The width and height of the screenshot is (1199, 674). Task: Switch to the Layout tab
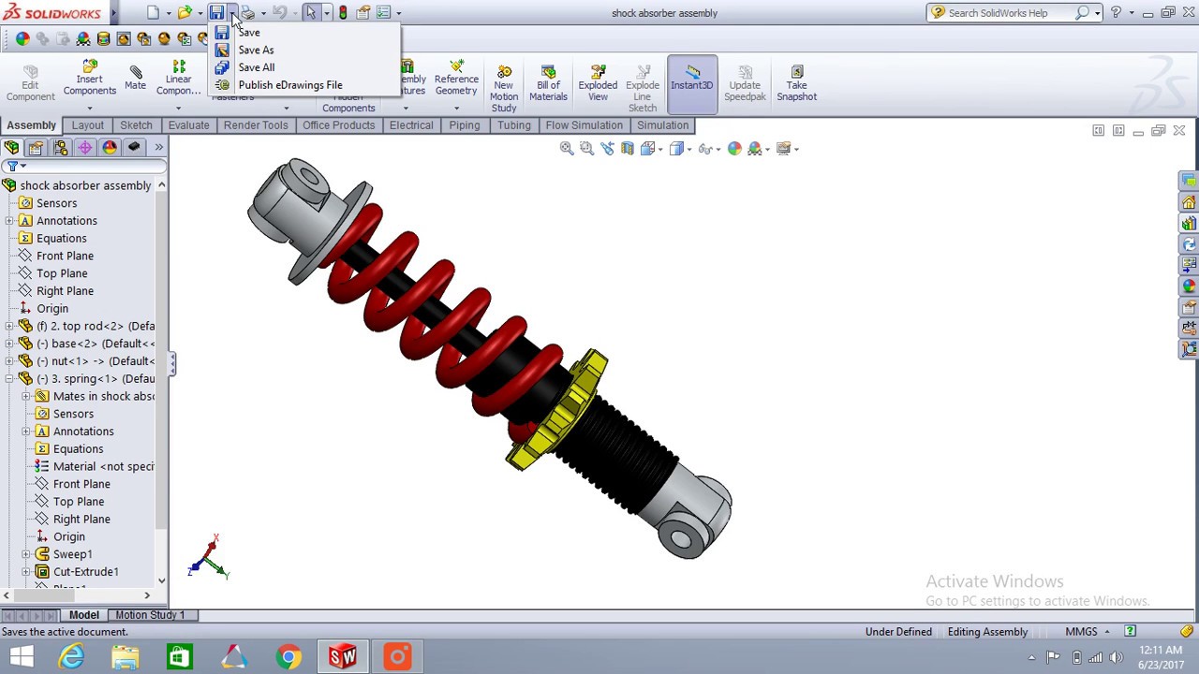click(x=88, y=125)
